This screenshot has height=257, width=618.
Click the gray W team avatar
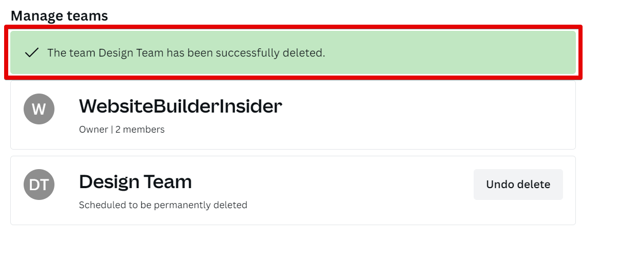click(x=39, y=109)
